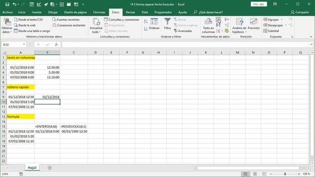
Task: Select the Hoja1 sheet tab
Action: click(32, 168)
